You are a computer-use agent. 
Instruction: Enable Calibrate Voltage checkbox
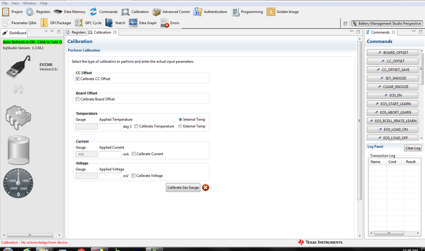tap(133, 176)
